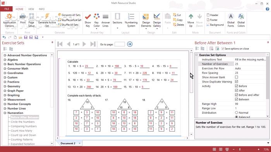Image resolution: width=271 pixels, height=152 pixels.
Task: Collapse Exercise Set Options group
Action: tap(196, 55)
